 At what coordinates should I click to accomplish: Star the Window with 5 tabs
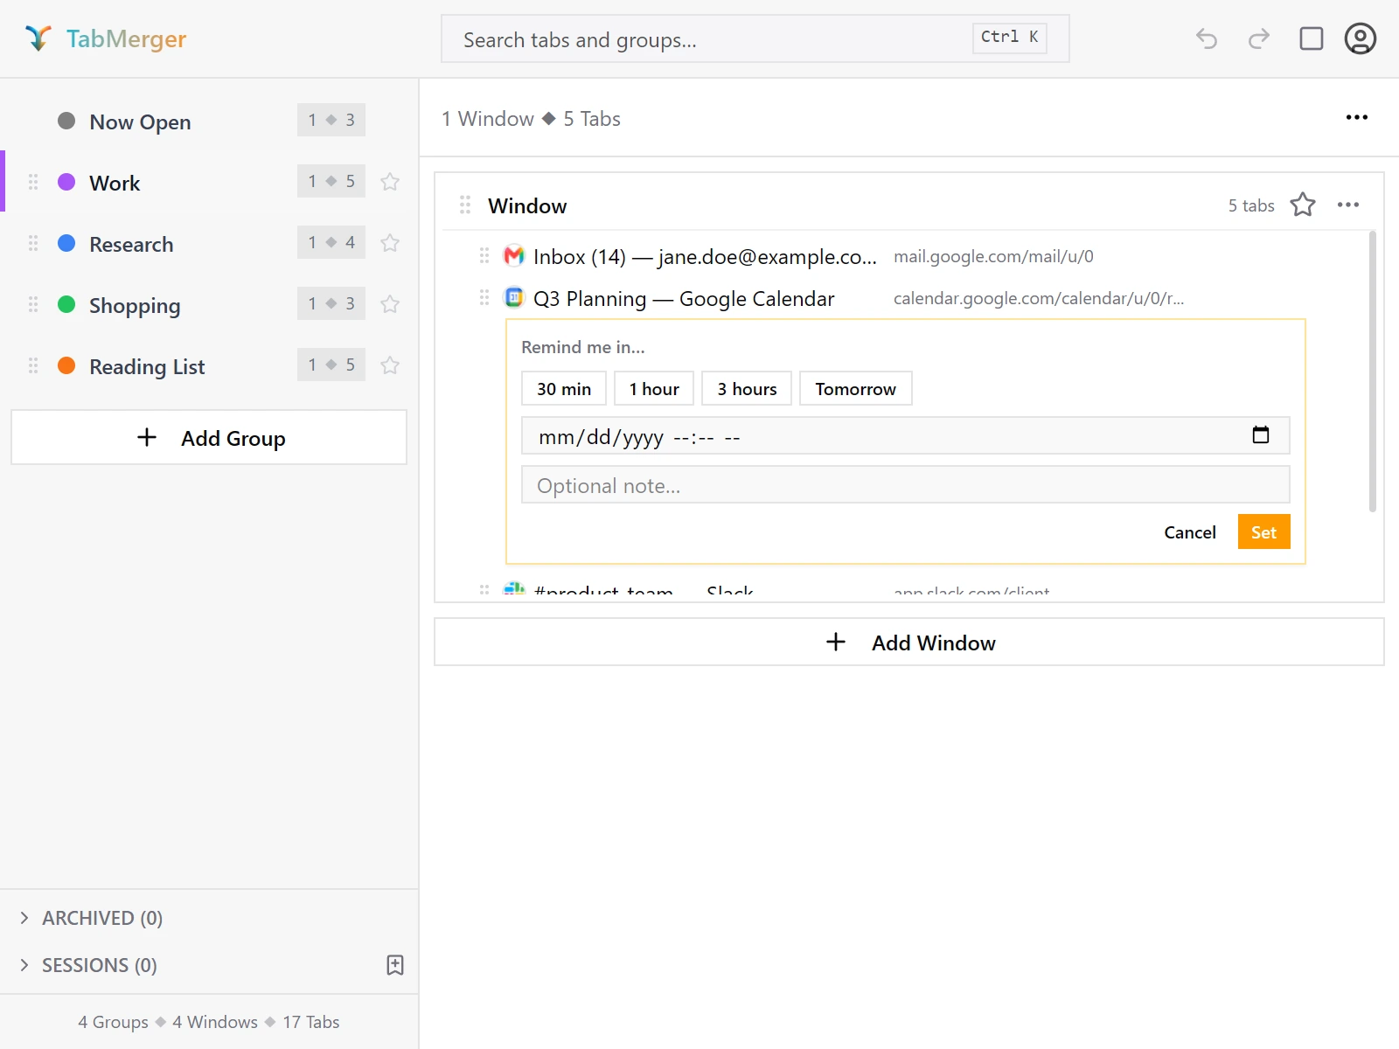coord(1303,205)
